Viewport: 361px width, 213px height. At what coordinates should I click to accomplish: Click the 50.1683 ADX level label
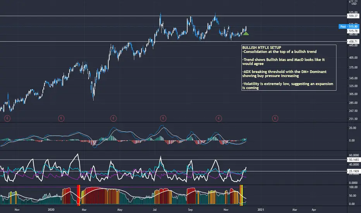[x=354, y=160]
